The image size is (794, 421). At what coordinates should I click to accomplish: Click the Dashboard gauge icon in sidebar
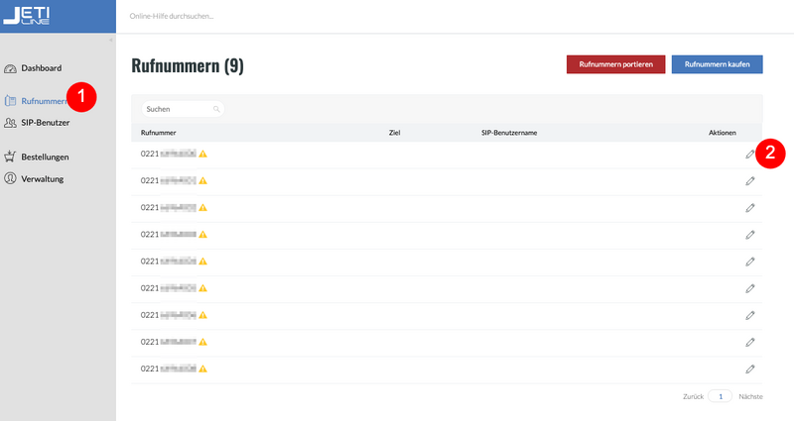(11, 68)
